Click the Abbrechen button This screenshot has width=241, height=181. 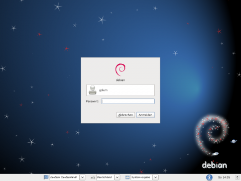tap(126, 115)
